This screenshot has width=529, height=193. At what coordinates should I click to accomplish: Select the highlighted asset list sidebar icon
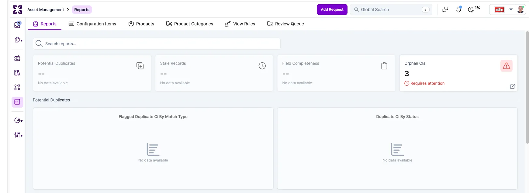pyautogui.click(x=17, y=102)
